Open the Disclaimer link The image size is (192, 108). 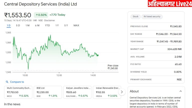click(49, 20)
